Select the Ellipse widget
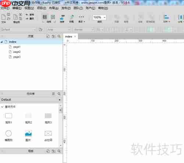This screenshot has height=163, width=184. coord(8,136)
